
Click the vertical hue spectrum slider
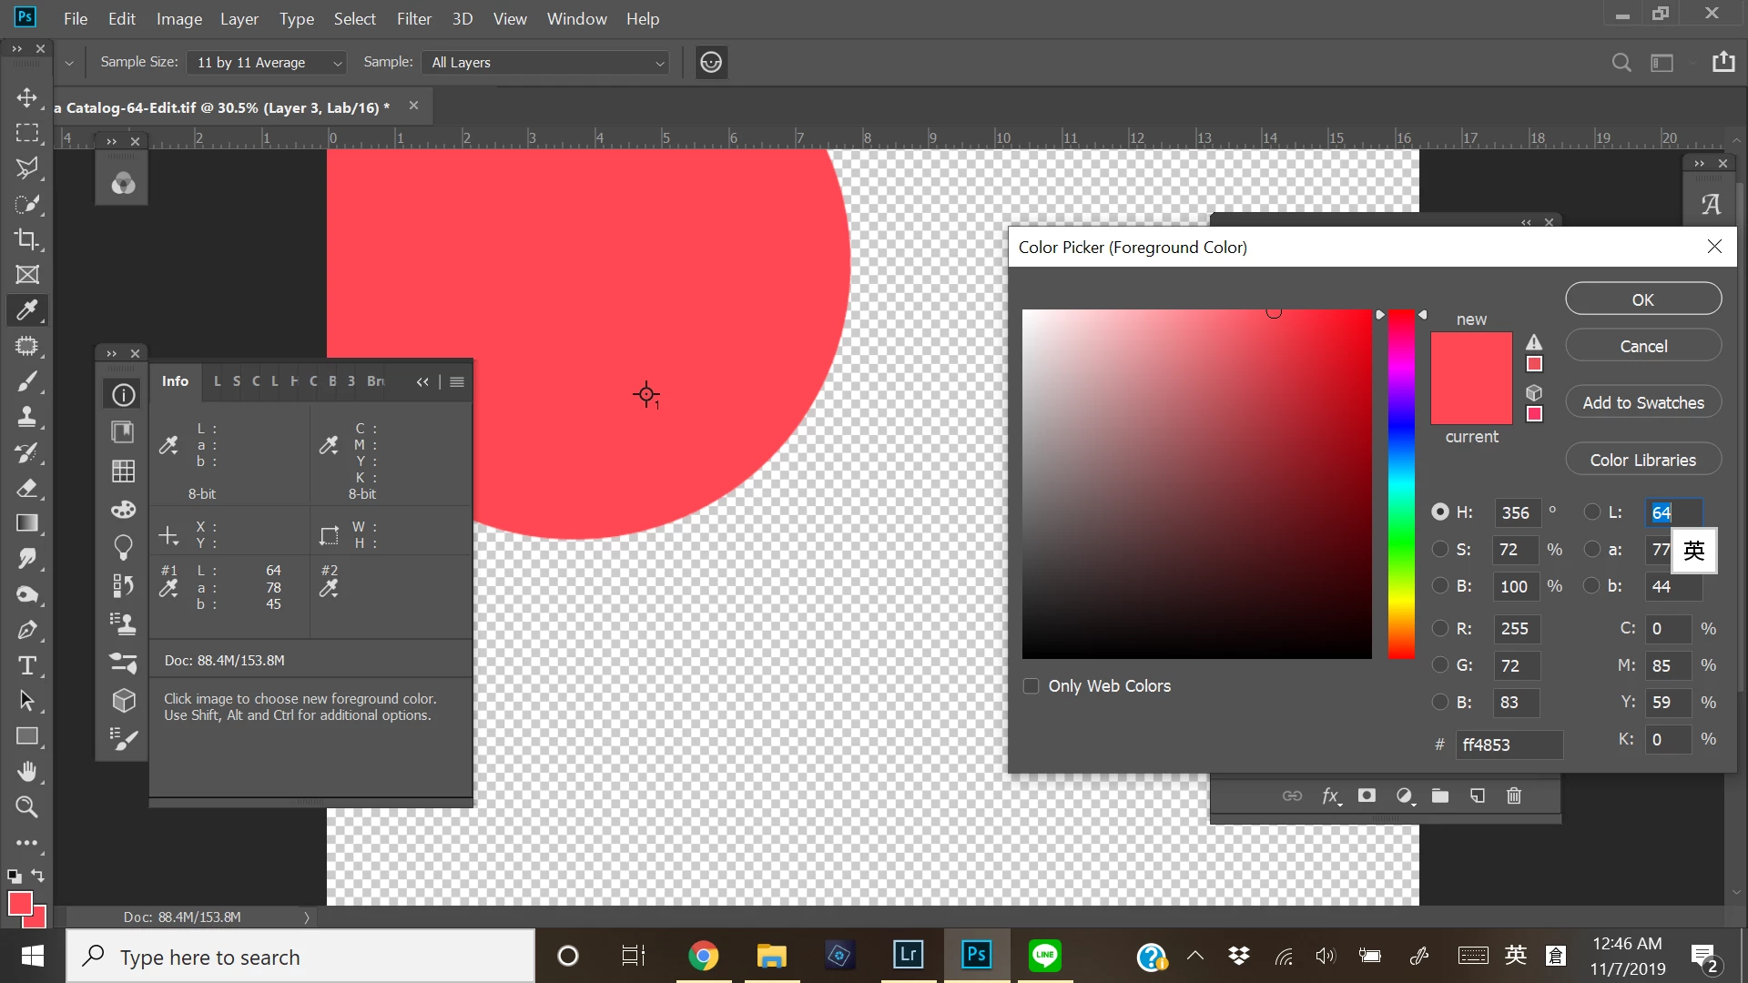pos(1401,484)
